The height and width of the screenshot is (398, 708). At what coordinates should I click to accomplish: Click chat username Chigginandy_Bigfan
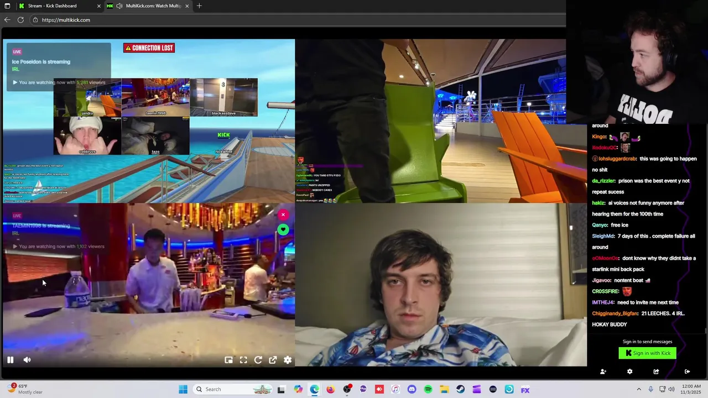click(x=615, y=313)
